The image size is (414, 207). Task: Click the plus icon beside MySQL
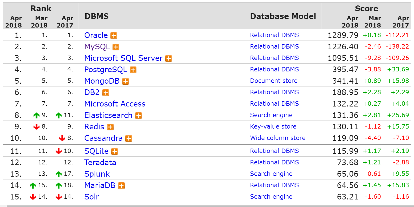[116, 47]
